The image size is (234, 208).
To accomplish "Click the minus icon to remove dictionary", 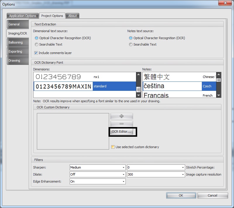I will pyautogui.click(x=121, y=124).
